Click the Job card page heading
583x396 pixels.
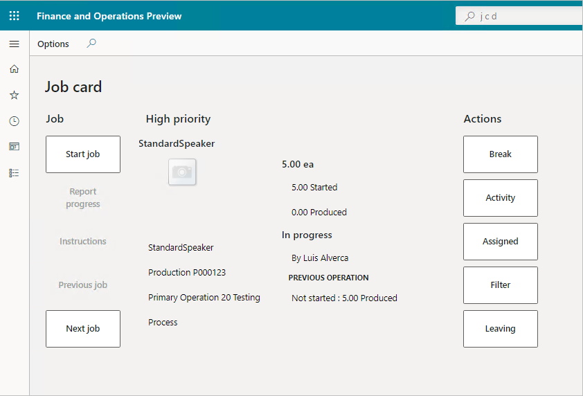click(x=73, y=87)
